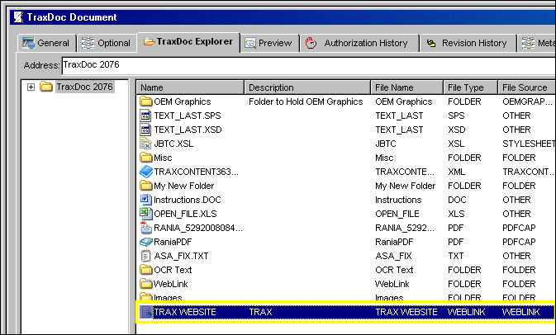Select the TEXT_LAST.XSD file name

pyautogui.click(x=188, y=130)
